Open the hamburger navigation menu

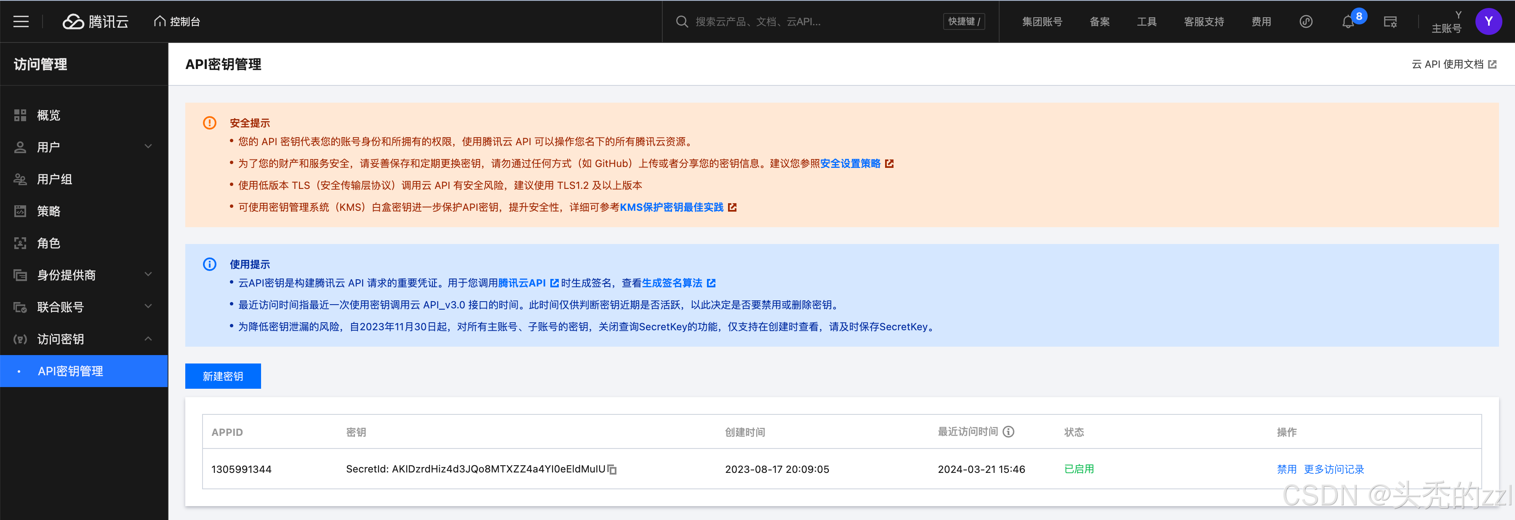click(21, 22)
